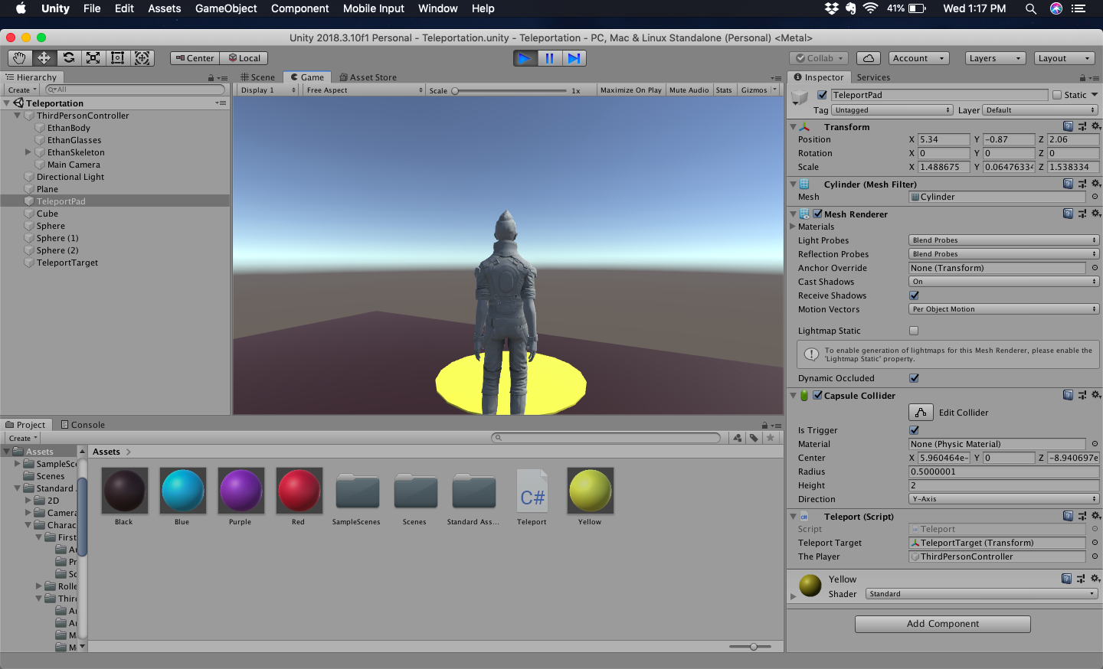This screenshot has height=669, width=1103.
Task: Select the Hand tool in toolbar
Action: (20, 58)
